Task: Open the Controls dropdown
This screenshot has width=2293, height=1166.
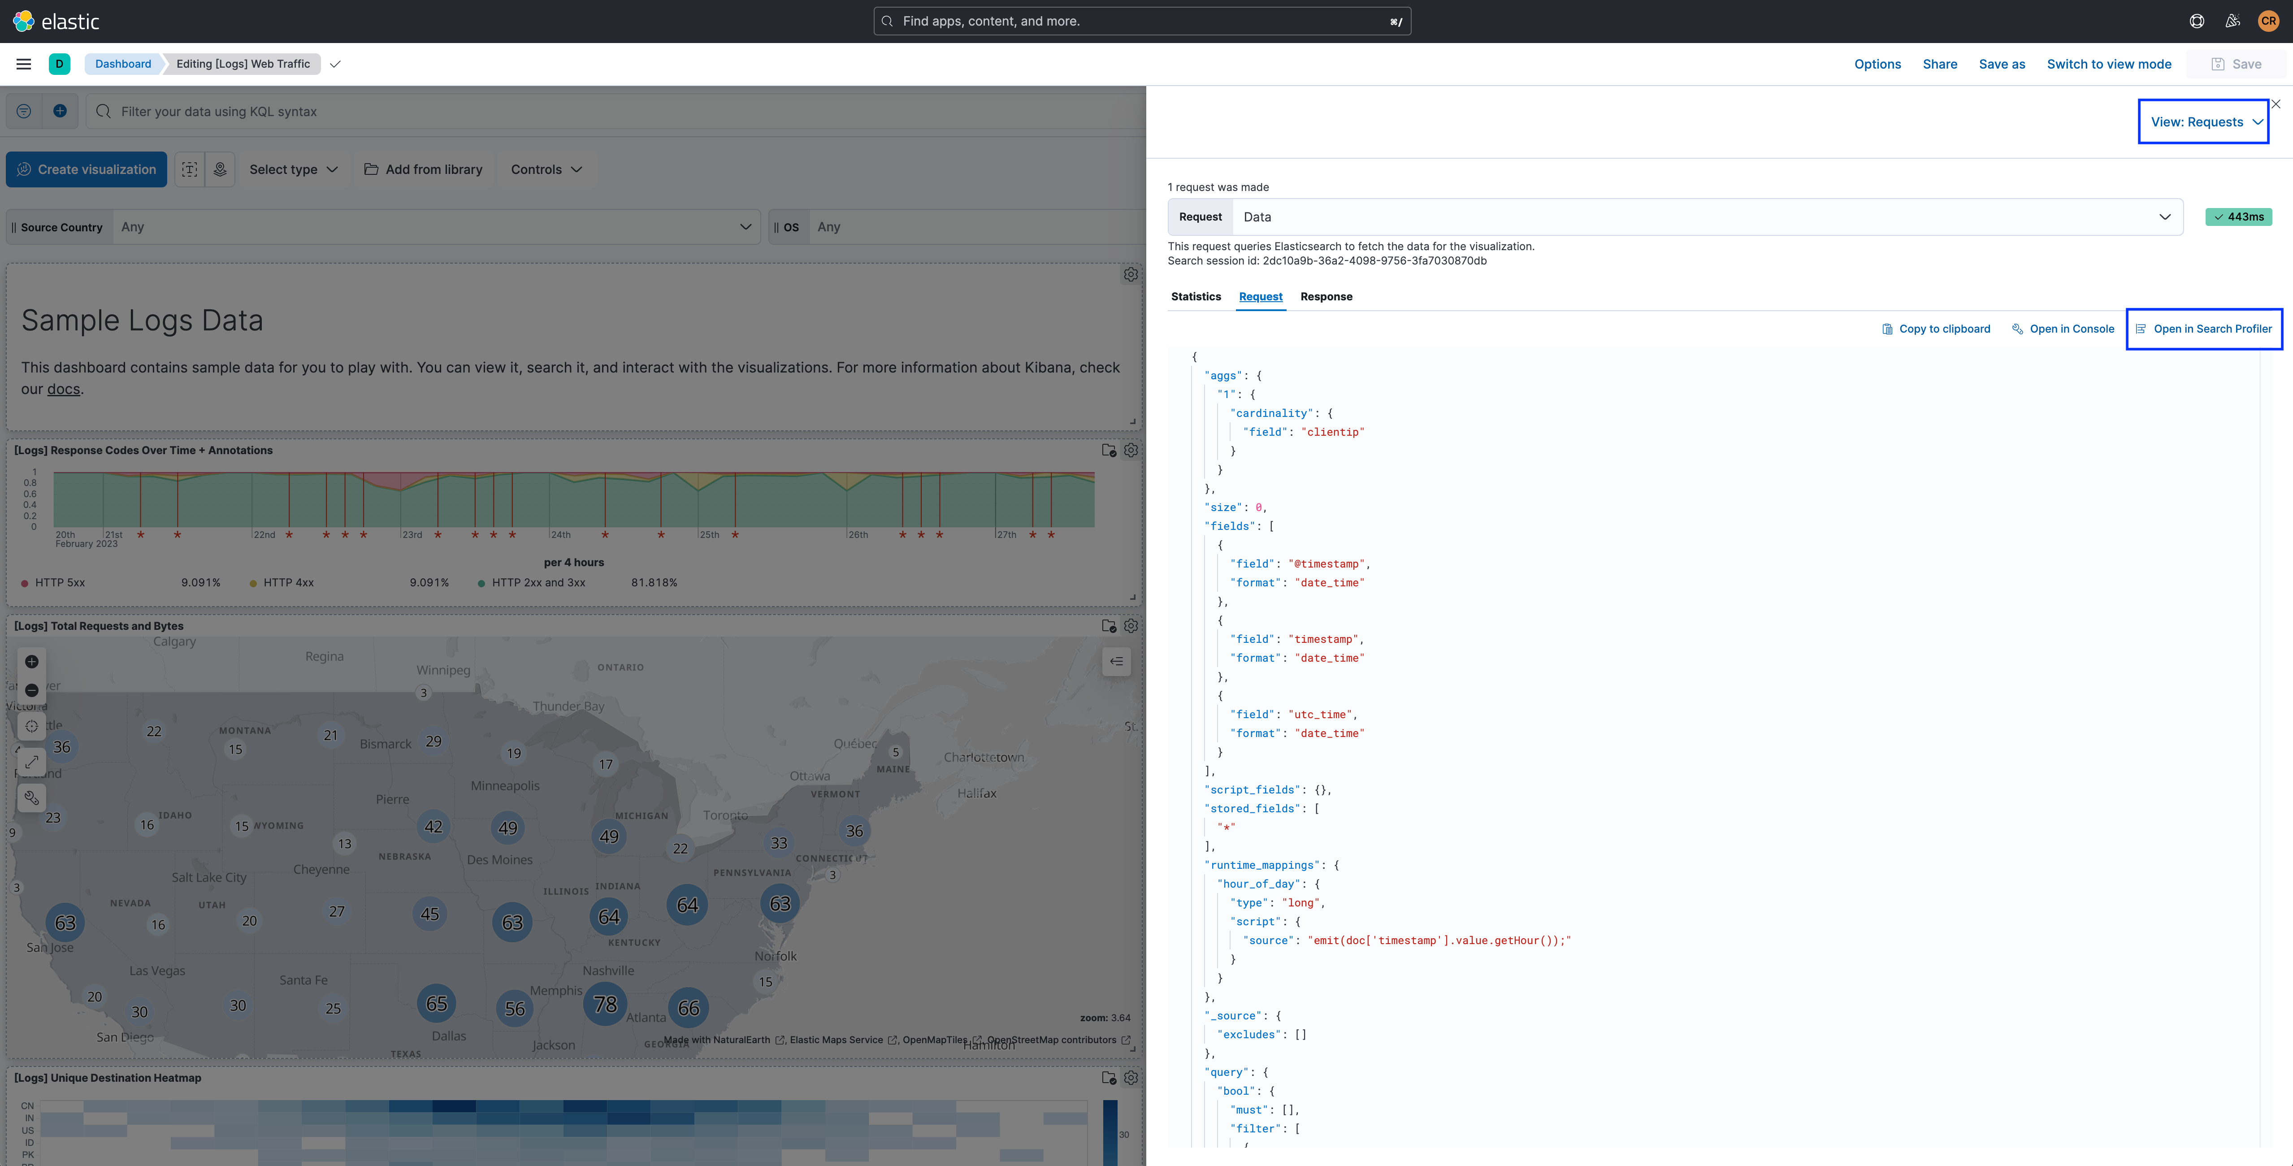Action: (x=546, y=169)
